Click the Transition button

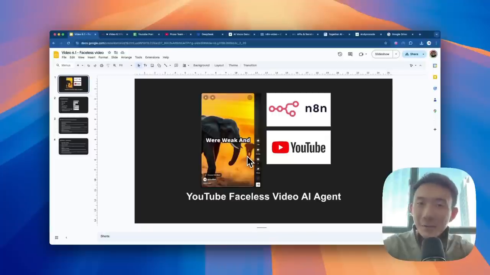tap(250, 65)
